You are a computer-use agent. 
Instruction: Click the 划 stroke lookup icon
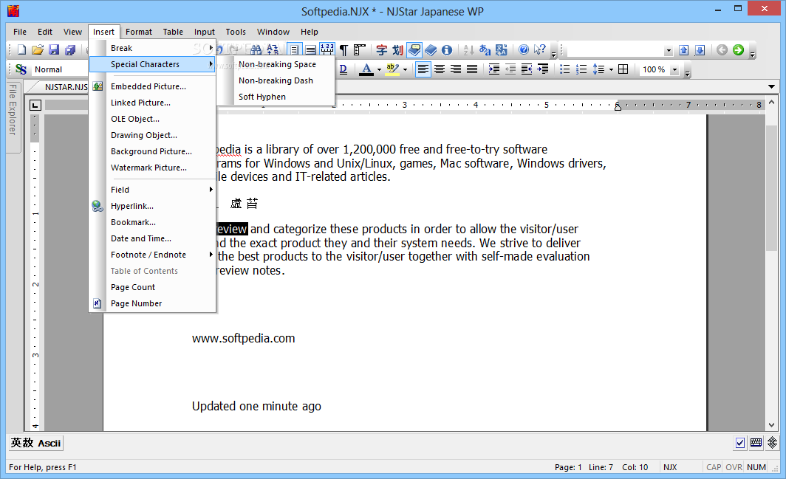(x=397, y=49)
